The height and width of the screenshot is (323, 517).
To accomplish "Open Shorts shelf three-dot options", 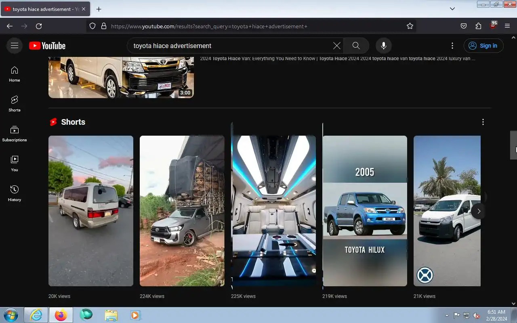I will click(x=483, y=122).
